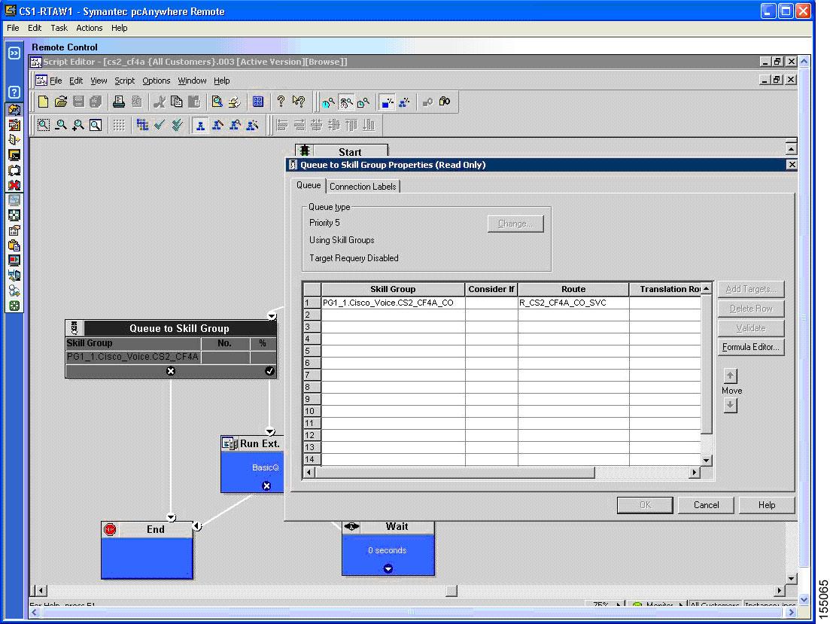Click the Zoom Out magnifier icon

pyautogui.click(x=61, y=125)
